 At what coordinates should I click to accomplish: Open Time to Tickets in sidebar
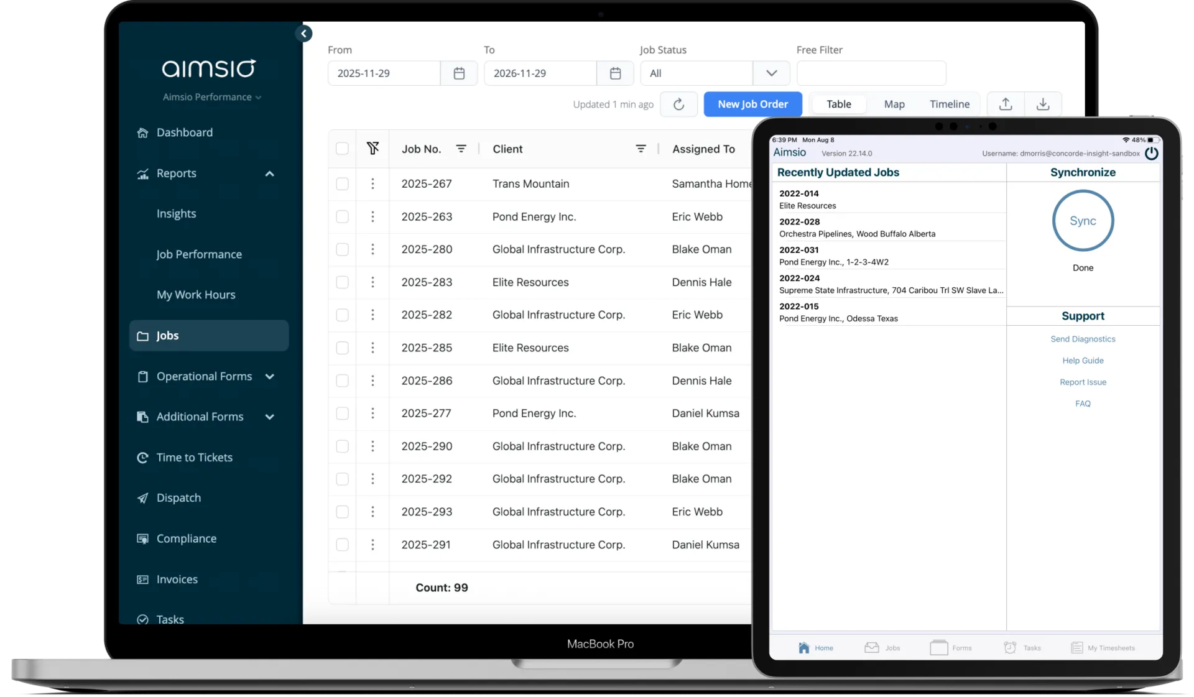tap(194, 458)
